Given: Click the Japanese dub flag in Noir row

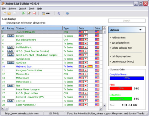Looking at the screenshot, I should tap(86, 86).
